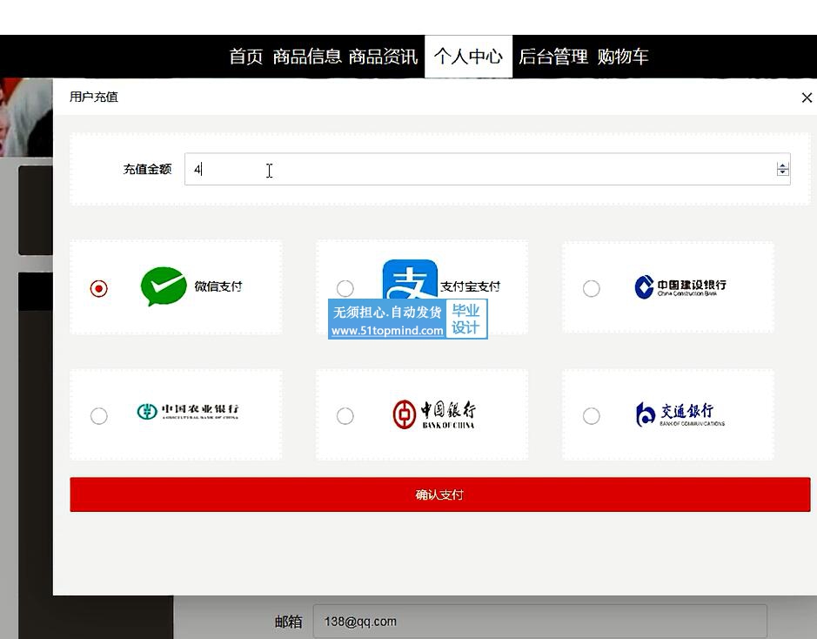
Task: Click the 充值金额 stepper arrows
Action: 782,169
